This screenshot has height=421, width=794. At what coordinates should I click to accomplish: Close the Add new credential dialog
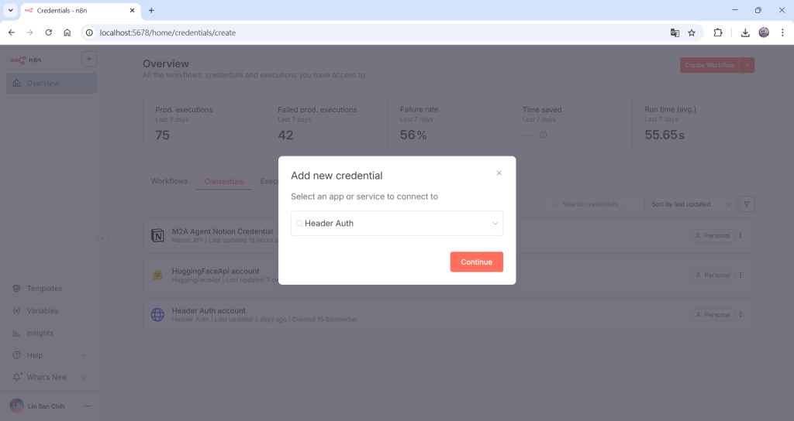pos(499,173)
